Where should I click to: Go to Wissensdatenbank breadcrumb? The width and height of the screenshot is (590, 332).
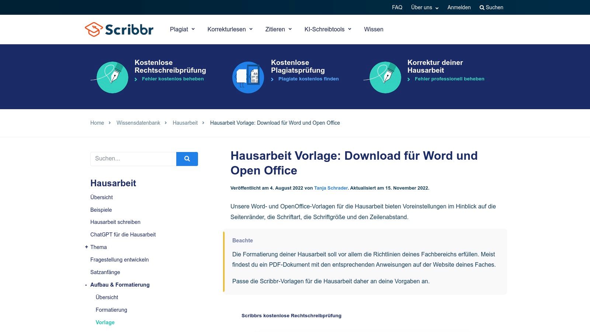(138, 123)
